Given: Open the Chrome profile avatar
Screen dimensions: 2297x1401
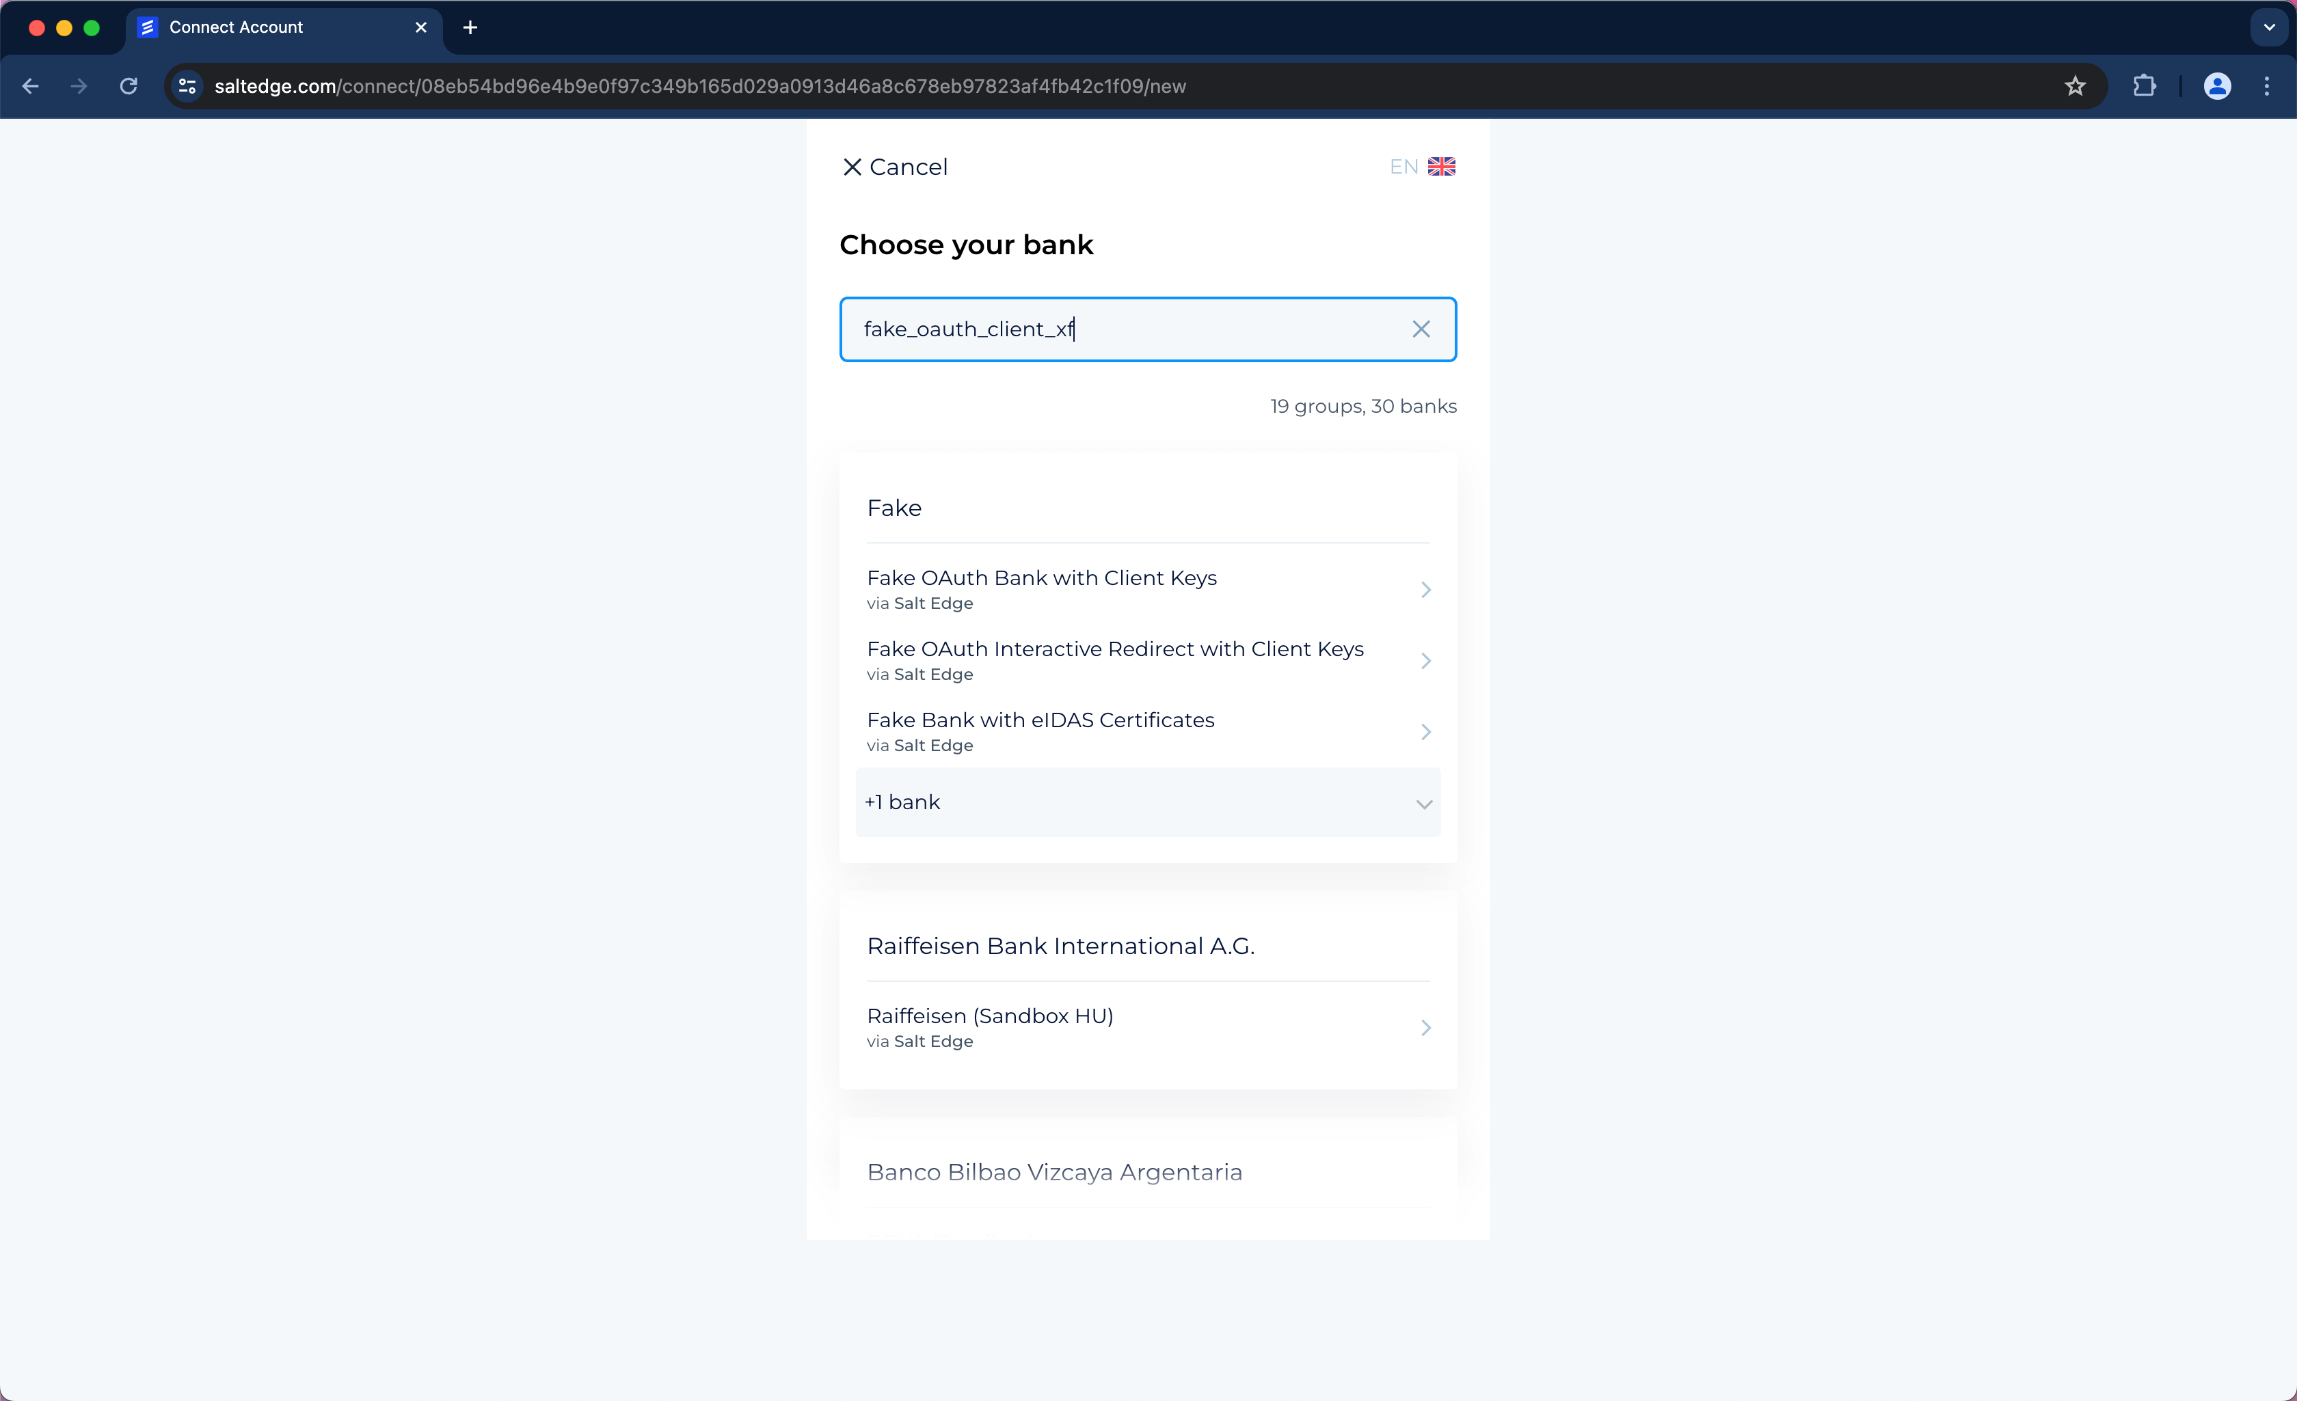Looking at the screenshot, I should click(x=2217, y=85).
